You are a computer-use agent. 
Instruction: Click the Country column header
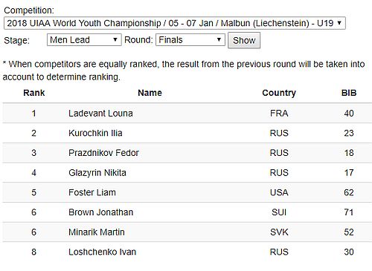279,93
